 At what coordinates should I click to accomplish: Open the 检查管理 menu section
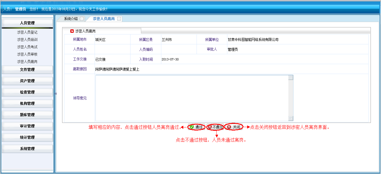coord(27,92)
